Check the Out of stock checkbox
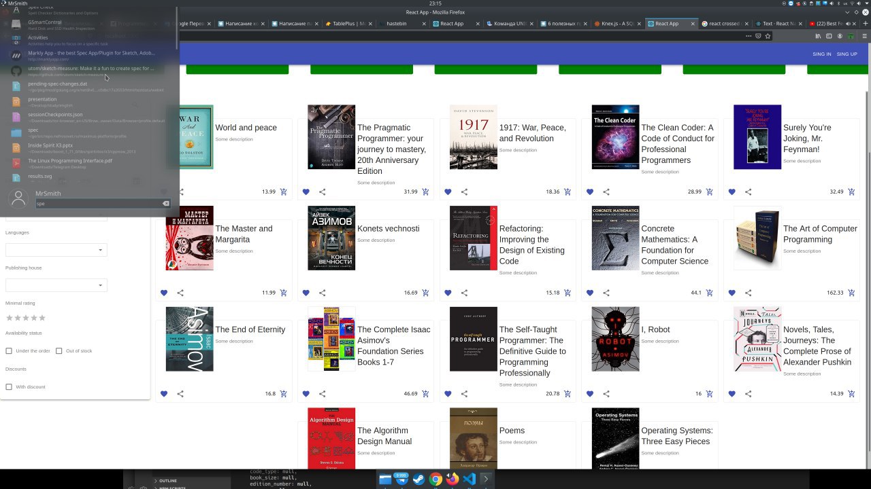871x489 pixels. tap(59, 351)
